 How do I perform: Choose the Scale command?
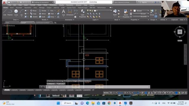tap(42, 17)
